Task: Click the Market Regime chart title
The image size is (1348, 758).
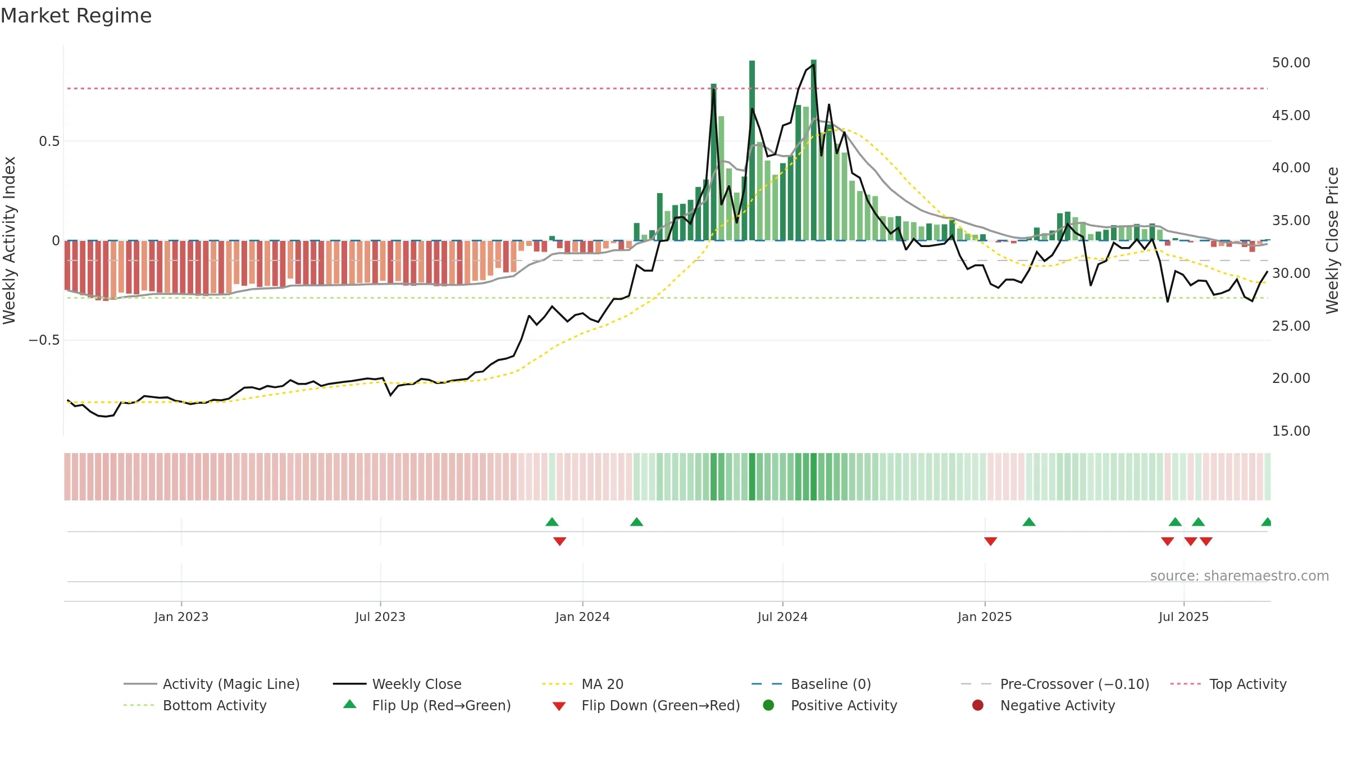Action: point(76,16)
